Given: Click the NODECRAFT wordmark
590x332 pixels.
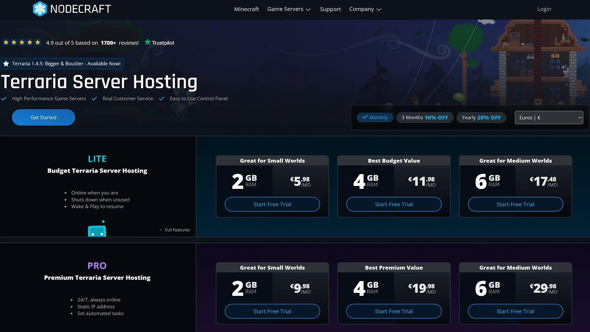Looking at the screenshot, I should click(x=80, y=9).
